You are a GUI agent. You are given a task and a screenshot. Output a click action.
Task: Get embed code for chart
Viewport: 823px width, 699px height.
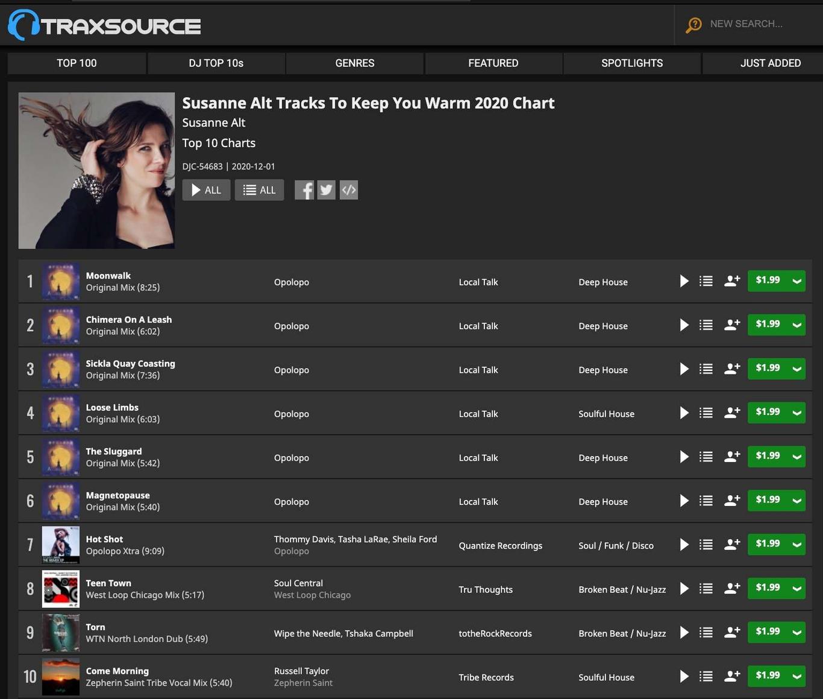click(349, 190)
